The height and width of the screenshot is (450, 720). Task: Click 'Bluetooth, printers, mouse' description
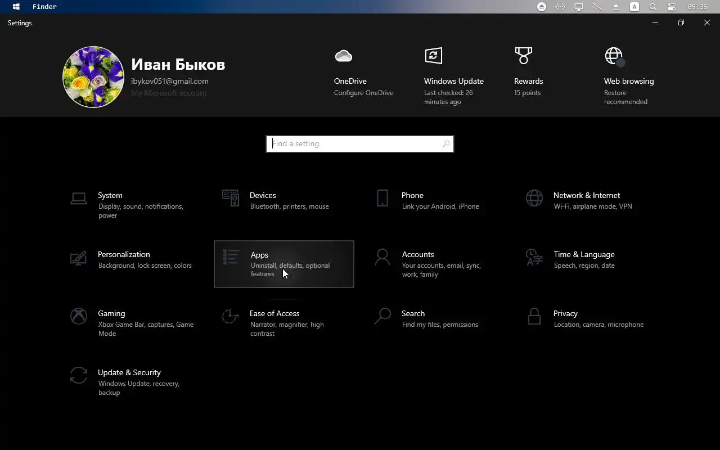point(290,206)
